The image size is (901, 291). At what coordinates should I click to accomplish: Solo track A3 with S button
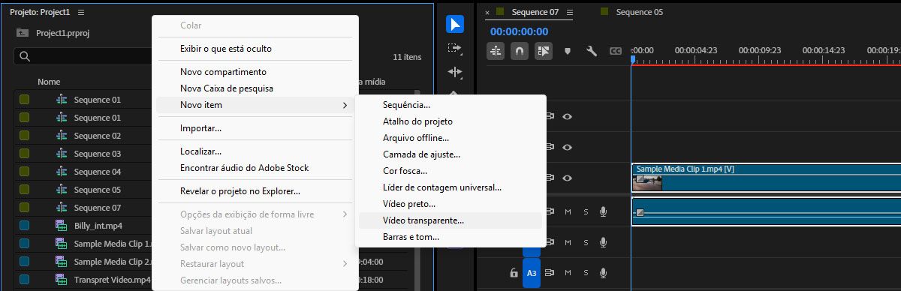[586, 273]
